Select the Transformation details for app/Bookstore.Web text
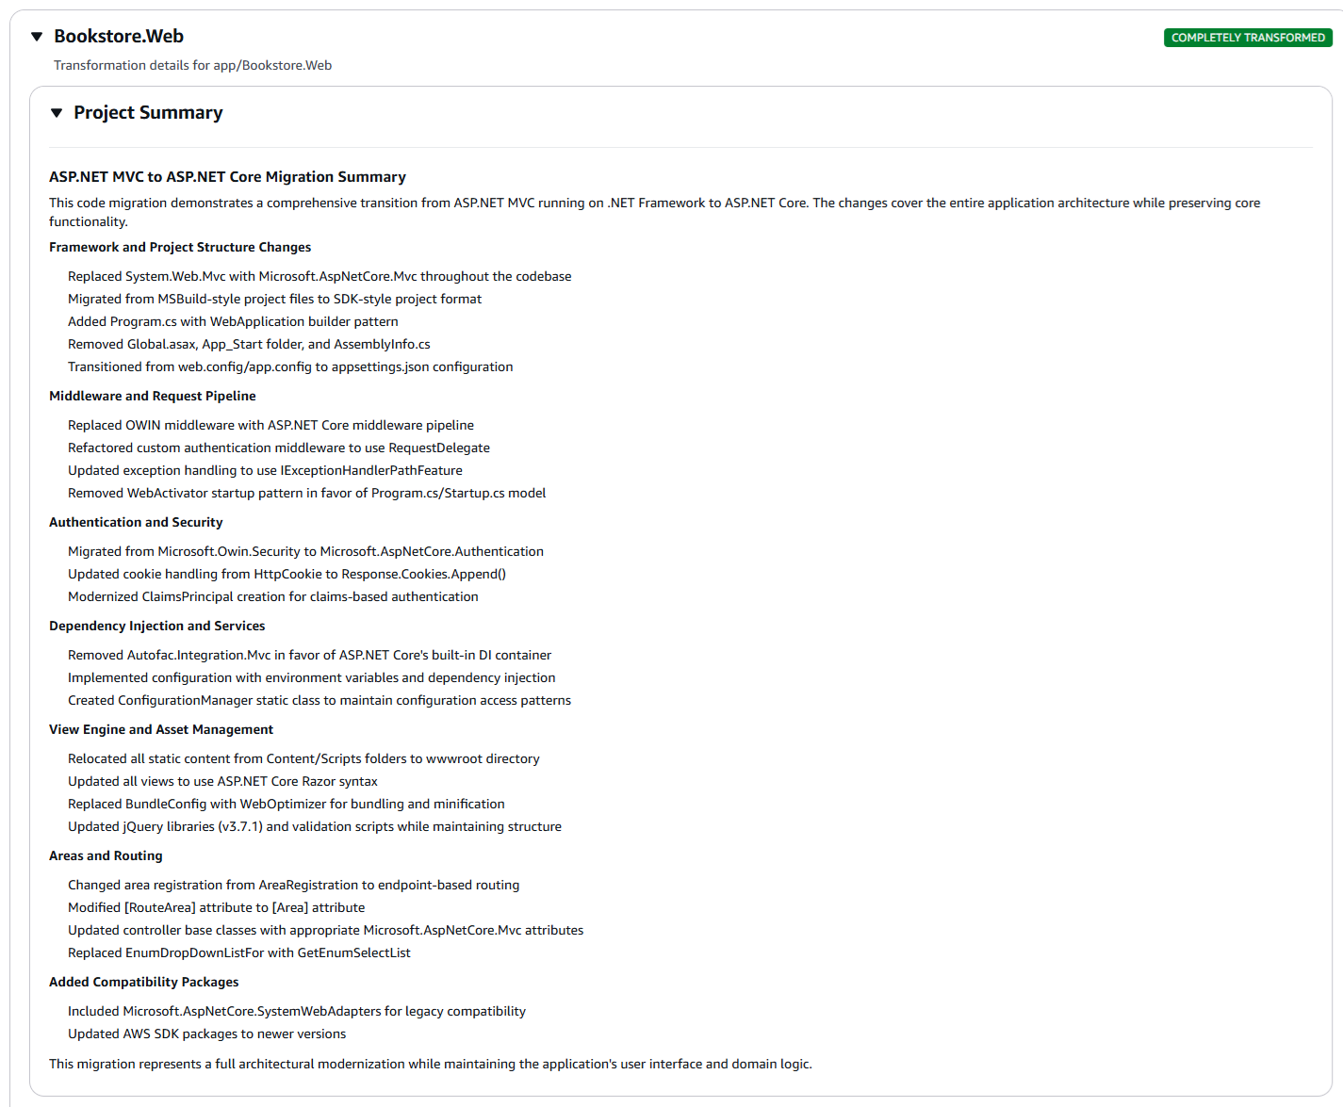The height and width of the screenshot is (1107, 1343). click(192, 65)
